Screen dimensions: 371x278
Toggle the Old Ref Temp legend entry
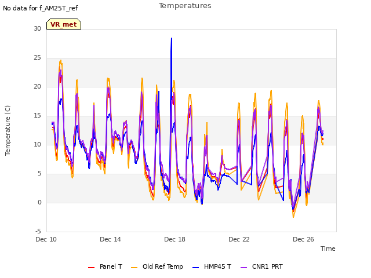point(157,266)
